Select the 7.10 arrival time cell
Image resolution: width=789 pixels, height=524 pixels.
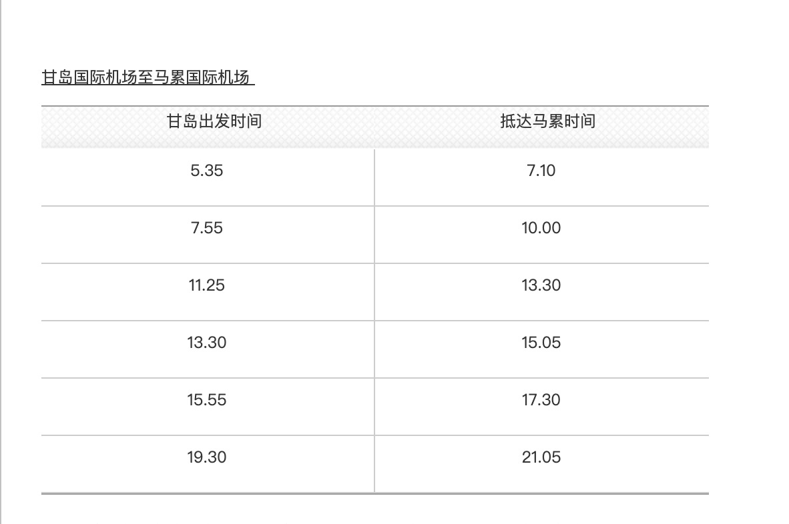541,171
